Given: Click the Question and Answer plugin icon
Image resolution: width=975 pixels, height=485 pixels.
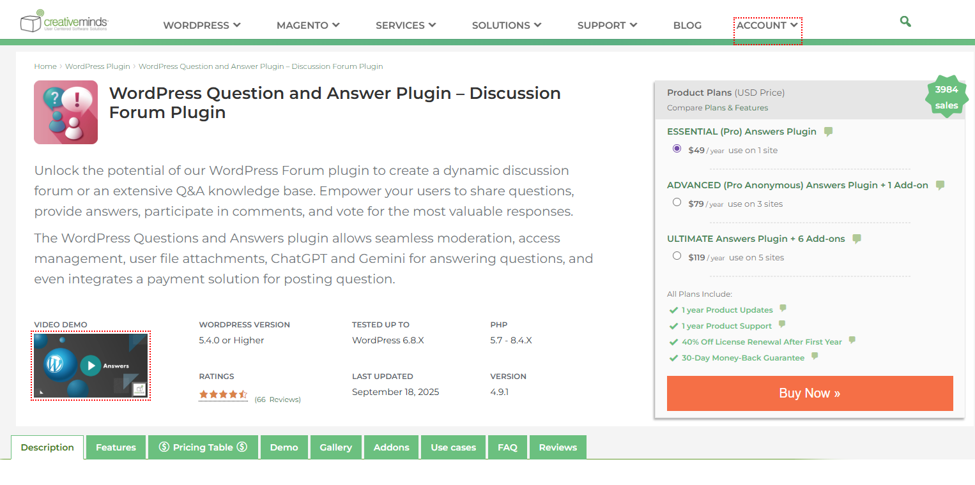Looking at the screenshot, I should coord(66,112).
